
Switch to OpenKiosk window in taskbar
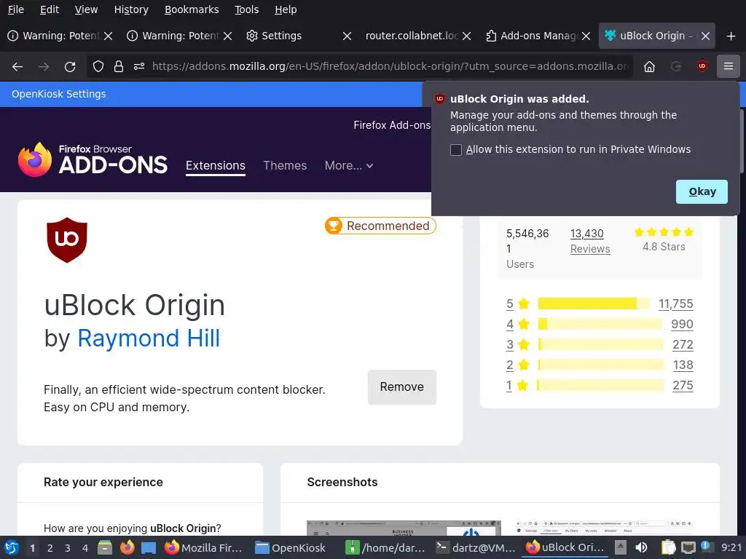click(x=290, y=547)
